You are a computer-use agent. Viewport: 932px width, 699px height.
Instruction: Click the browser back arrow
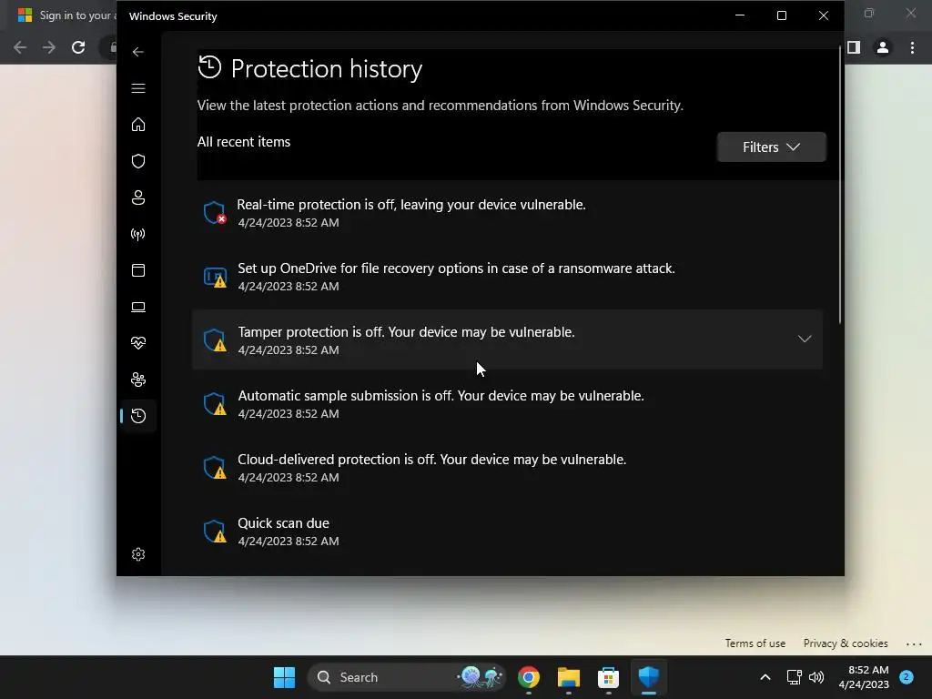20,47
